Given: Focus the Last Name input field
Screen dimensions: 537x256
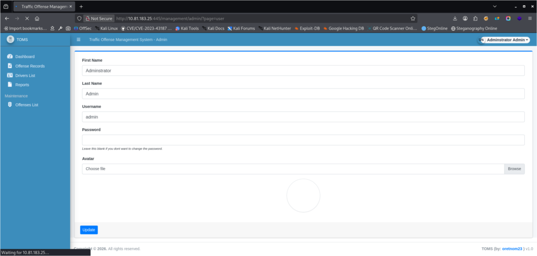Looking at the screenshot, I should tap(303, 94).
